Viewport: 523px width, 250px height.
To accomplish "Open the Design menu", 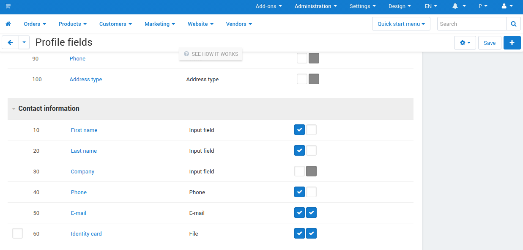I will point(400,6).
